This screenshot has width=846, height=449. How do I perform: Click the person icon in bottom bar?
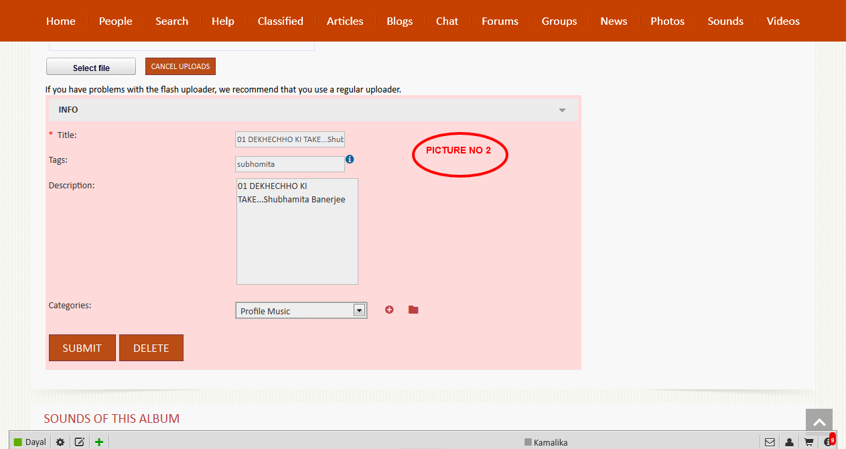(x=789, y=442)
